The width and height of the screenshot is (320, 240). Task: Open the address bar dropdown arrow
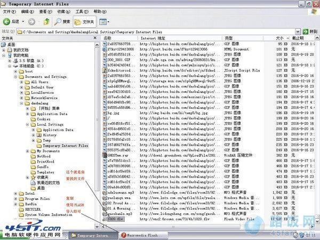click(298, 31)
